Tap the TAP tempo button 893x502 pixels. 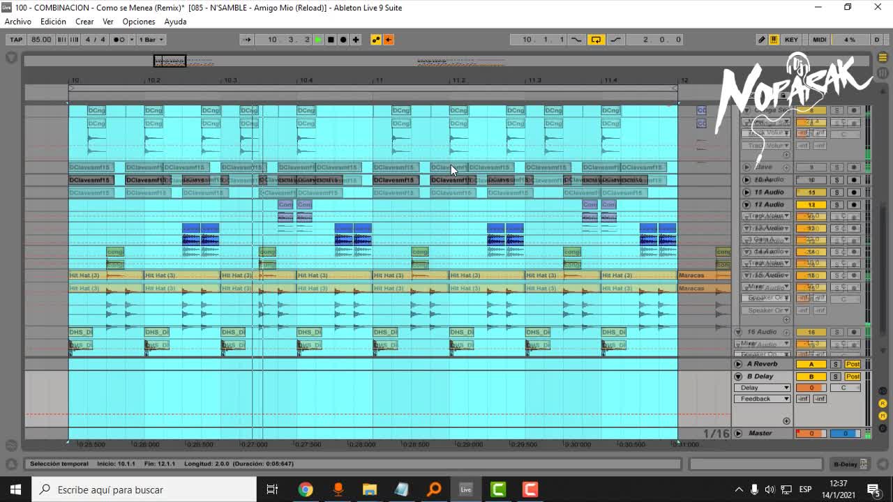coord(15,40)
